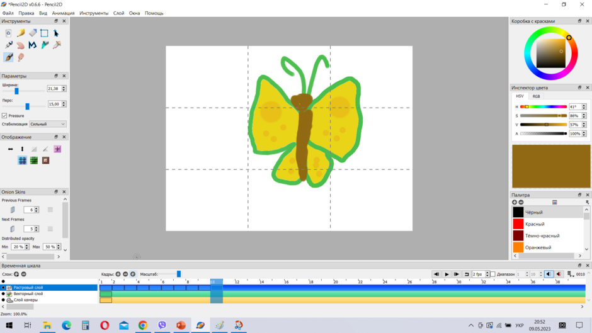Image resolution: width=592 pixels, height=333 pixels.
Task: Open the Правка menu
Action: [26, 13]
